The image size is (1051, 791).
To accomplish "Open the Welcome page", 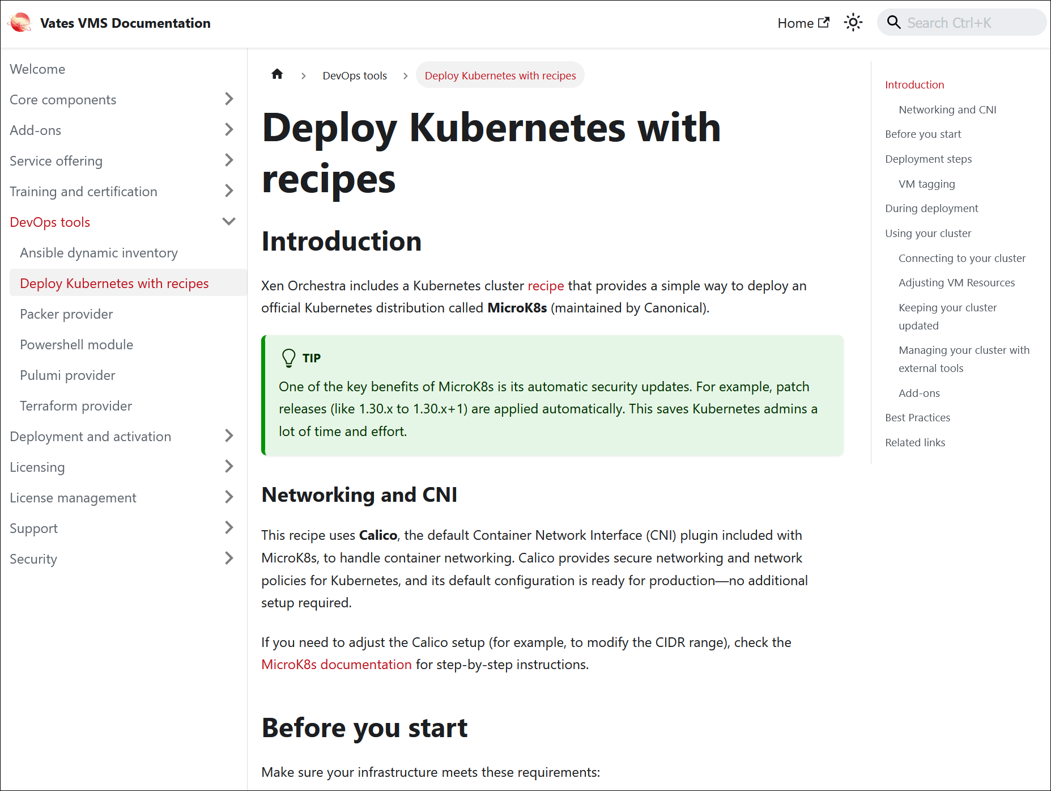I will pyautogui.click(x=37, y=69).
